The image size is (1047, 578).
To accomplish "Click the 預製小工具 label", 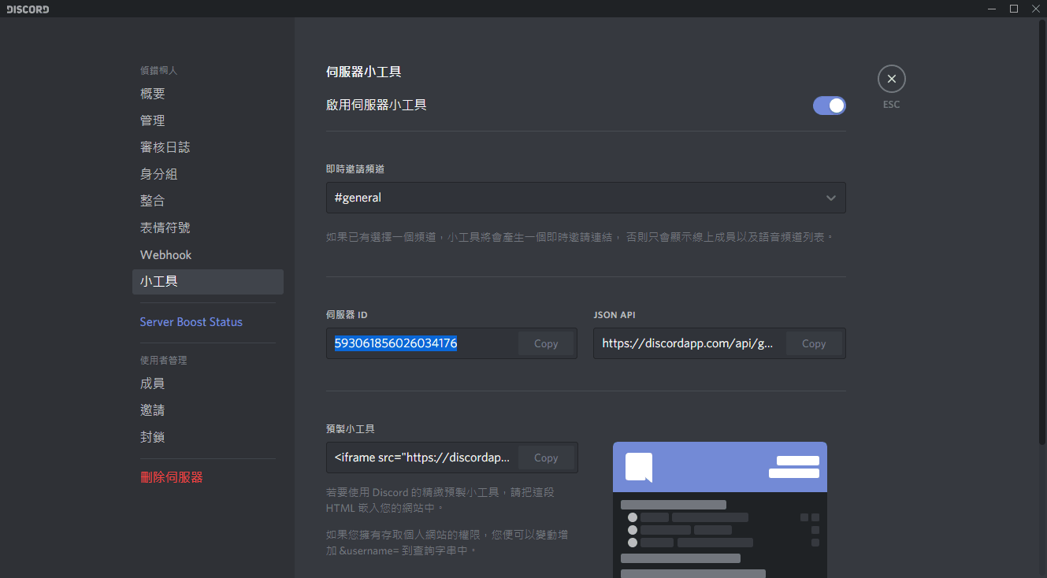I will pyautogui.click(x=351, y=429).
